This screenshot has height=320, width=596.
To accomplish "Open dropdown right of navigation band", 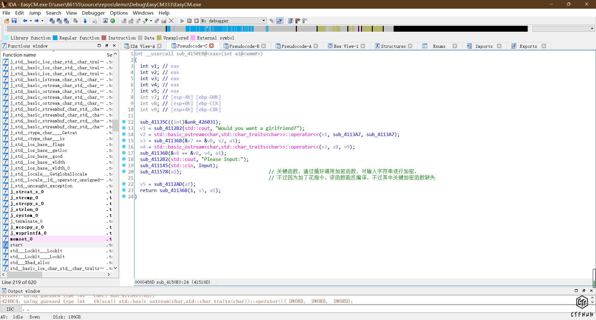I will (x=592, y=29).
